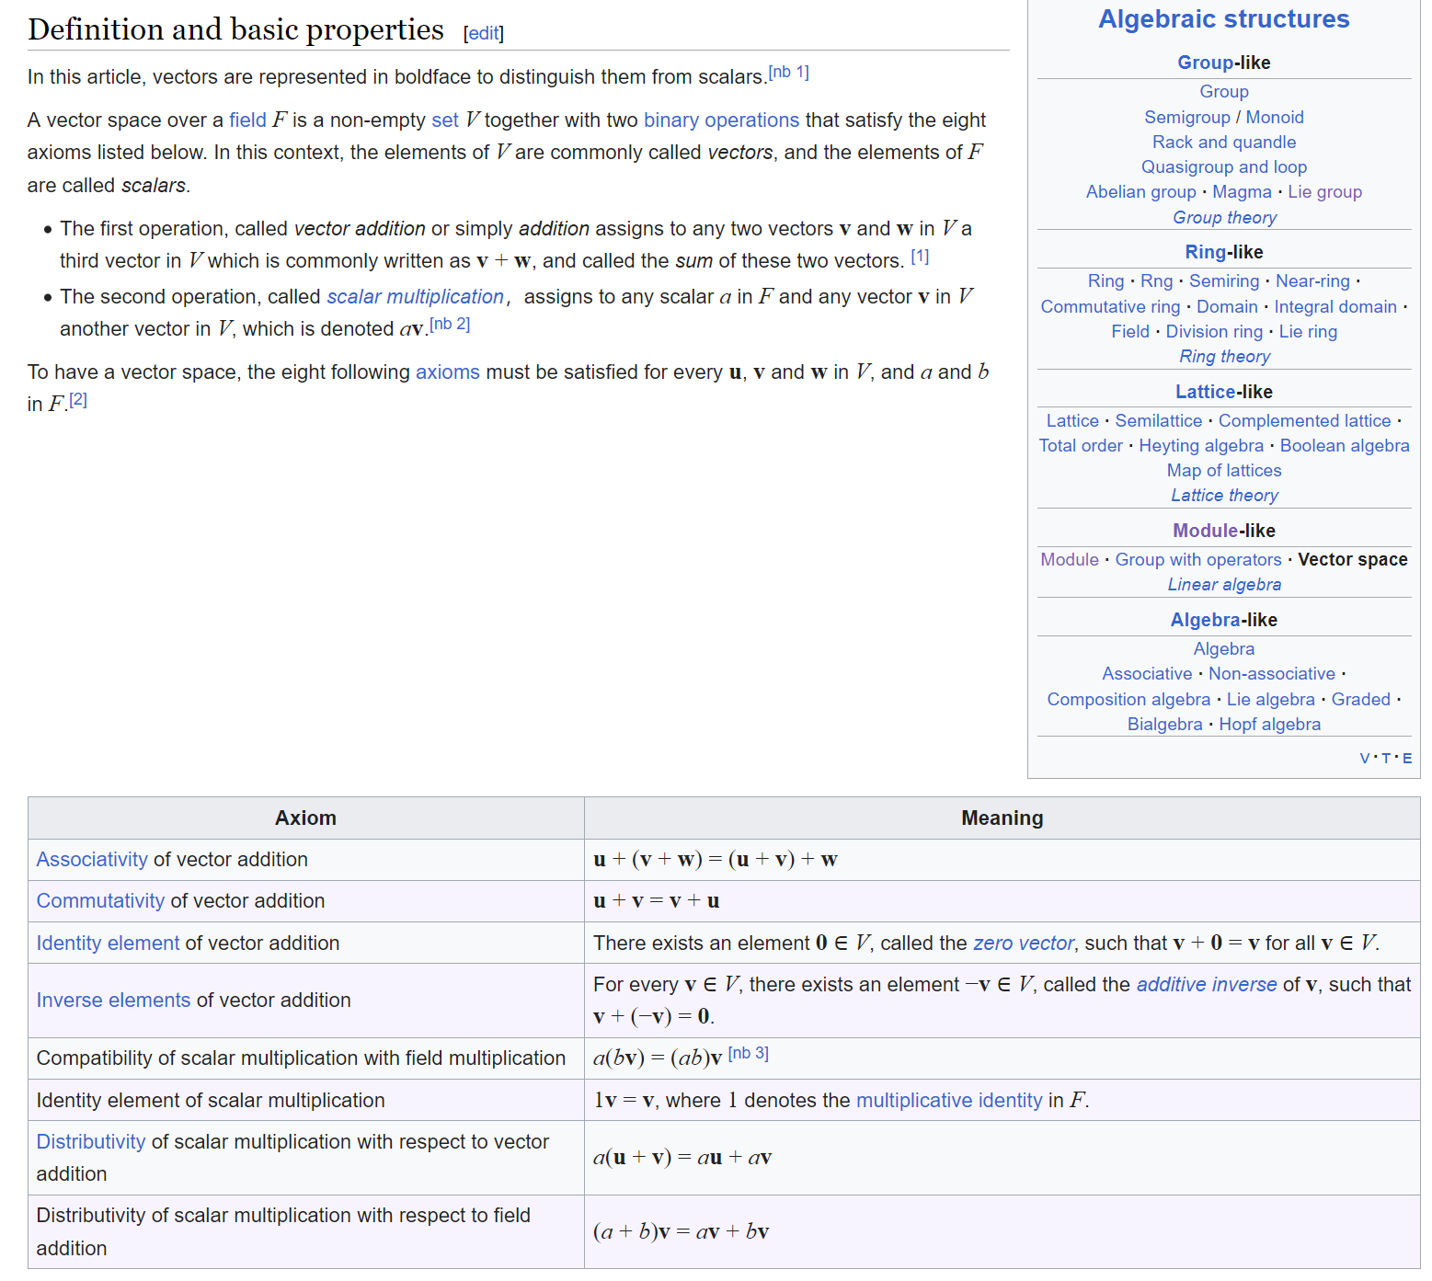This screenshot has height=1281, width=1432.
Task: Follow the 'multiplicative identity' link
Action: [x=949, y=1101]
